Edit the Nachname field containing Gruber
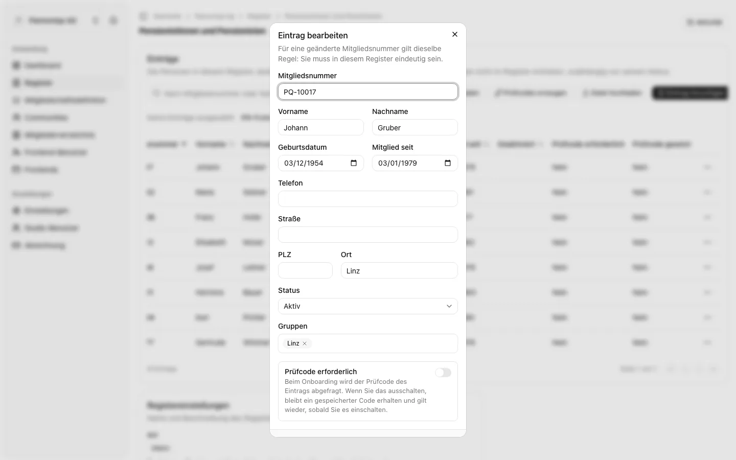The image size is (736, 460). click(x=415, y=127)
